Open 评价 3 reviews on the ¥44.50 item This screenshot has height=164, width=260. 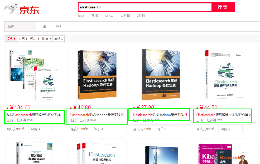click(x=225, y=129)
